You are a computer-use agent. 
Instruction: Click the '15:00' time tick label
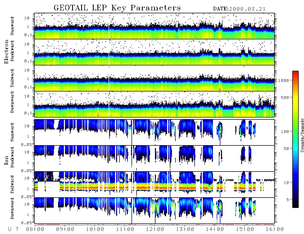pyautogui.click(x=245, y=229)
